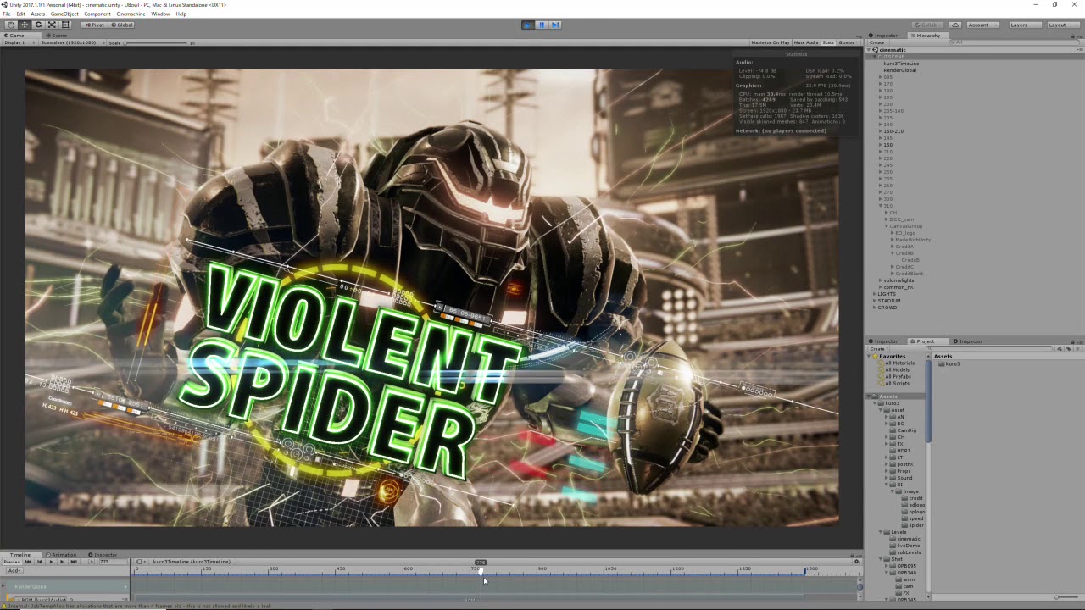Select common_FX in Hierarchy
This screenshot has width=1085, height=610.
tap(898, 287)
